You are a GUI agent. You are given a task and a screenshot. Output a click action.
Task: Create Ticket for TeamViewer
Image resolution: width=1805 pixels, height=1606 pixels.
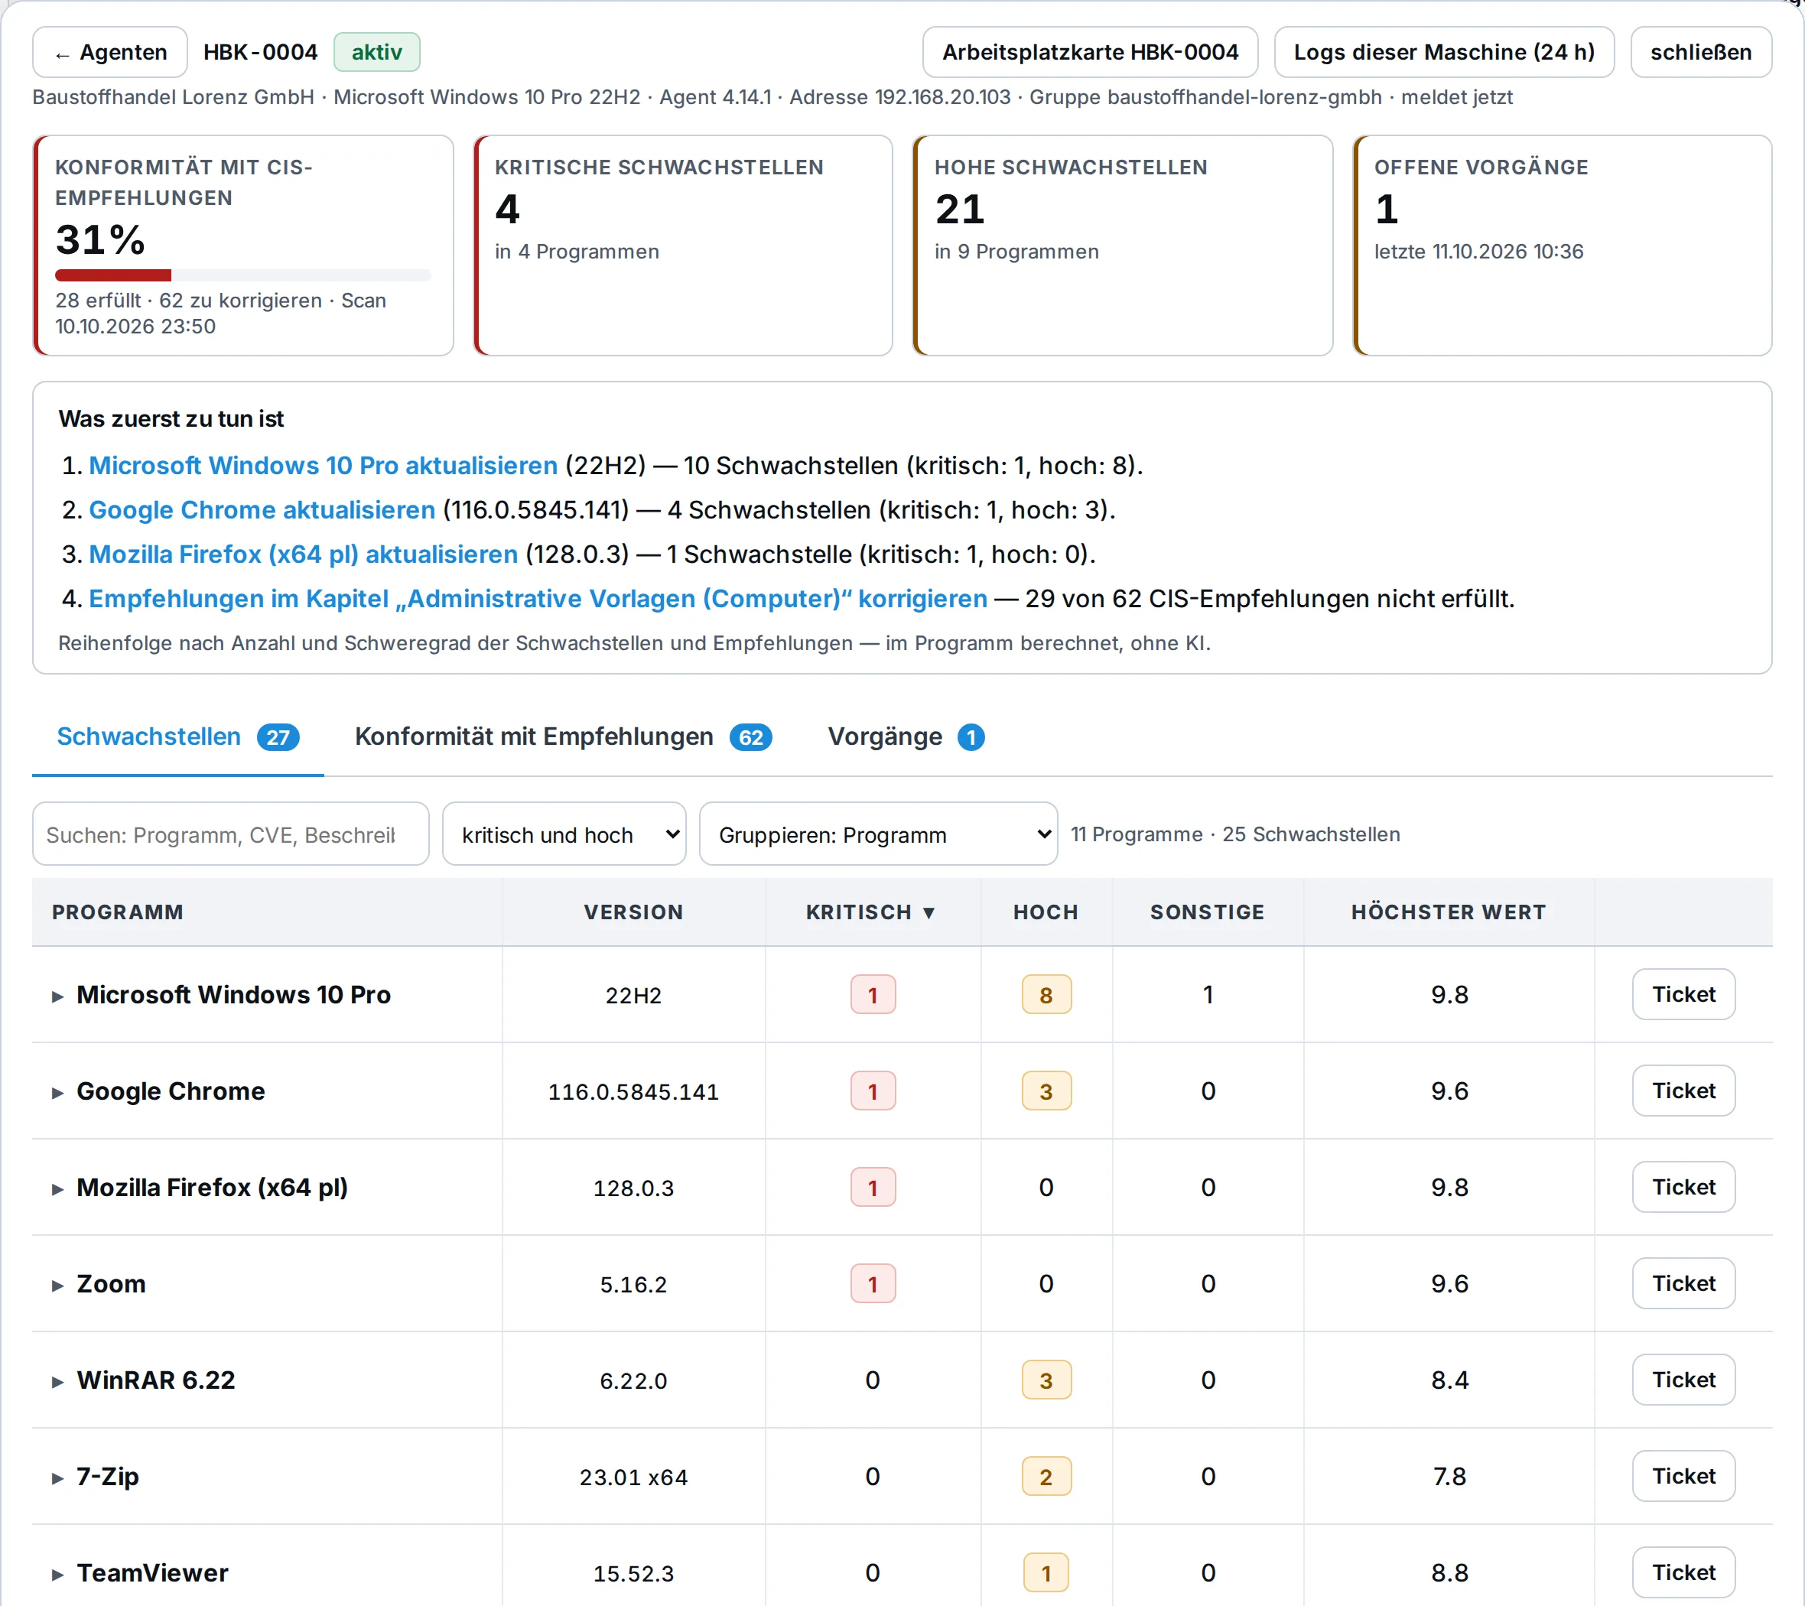pos(1683,1572)
